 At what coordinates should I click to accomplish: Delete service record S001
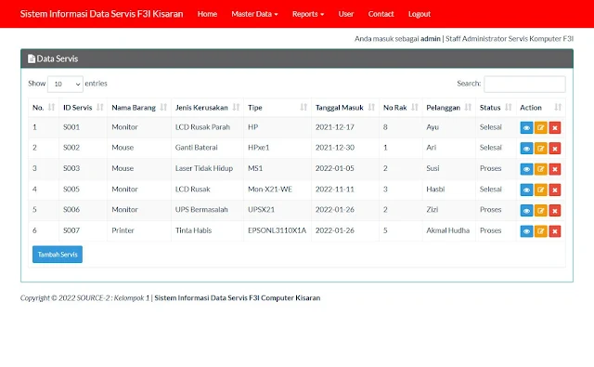(x=555, y=128)
